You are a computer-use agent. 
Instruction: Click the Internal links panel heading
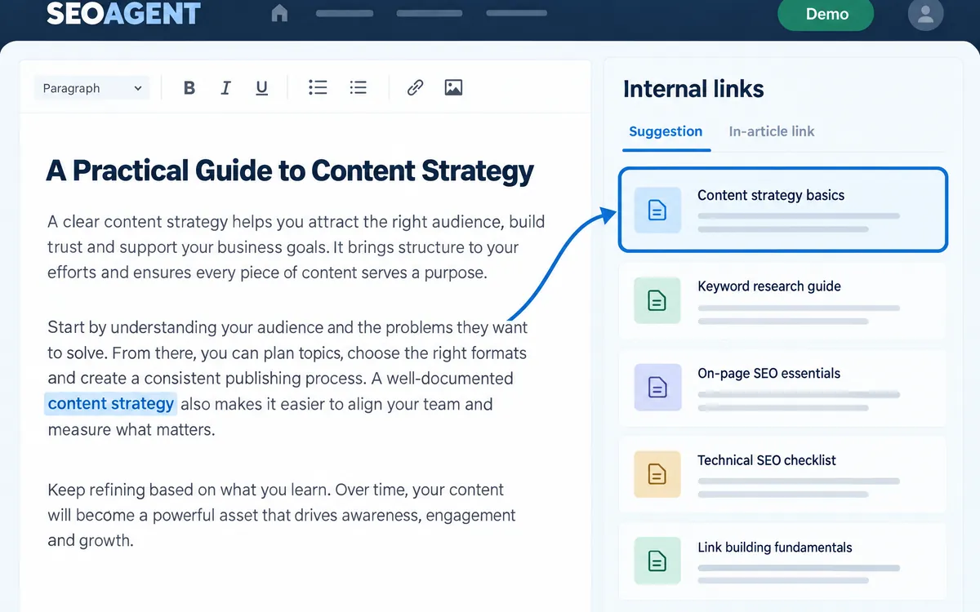click(693, 89)
